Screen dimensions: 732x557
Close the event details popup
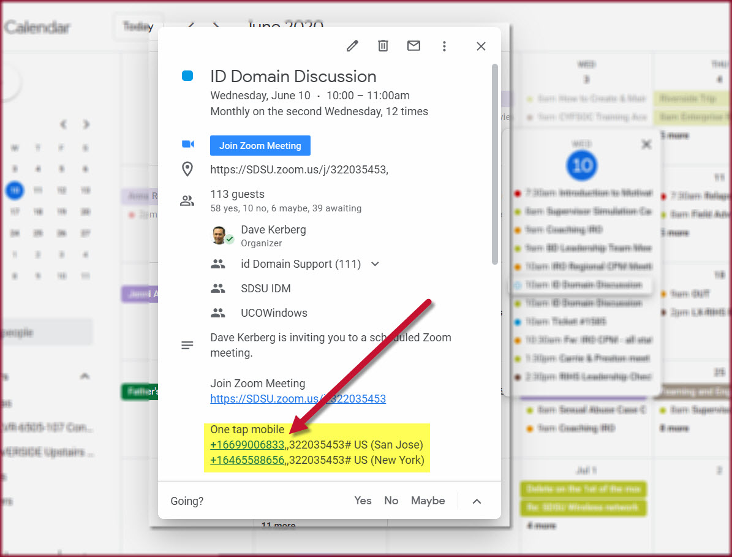(x=481, y=46)
